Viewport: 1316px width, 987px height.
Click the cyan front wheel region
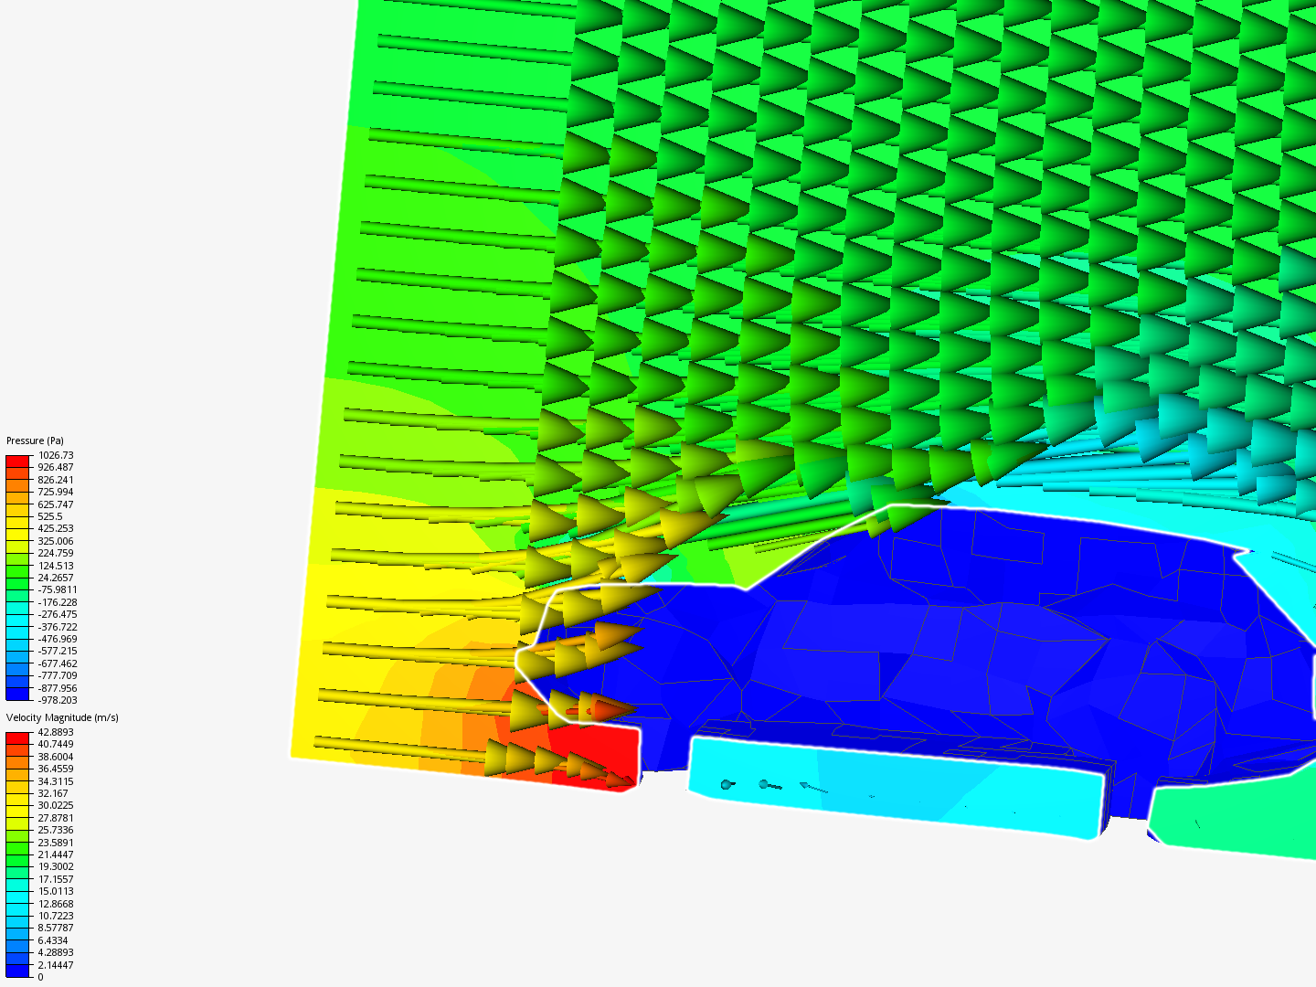(x=896, y=786)
